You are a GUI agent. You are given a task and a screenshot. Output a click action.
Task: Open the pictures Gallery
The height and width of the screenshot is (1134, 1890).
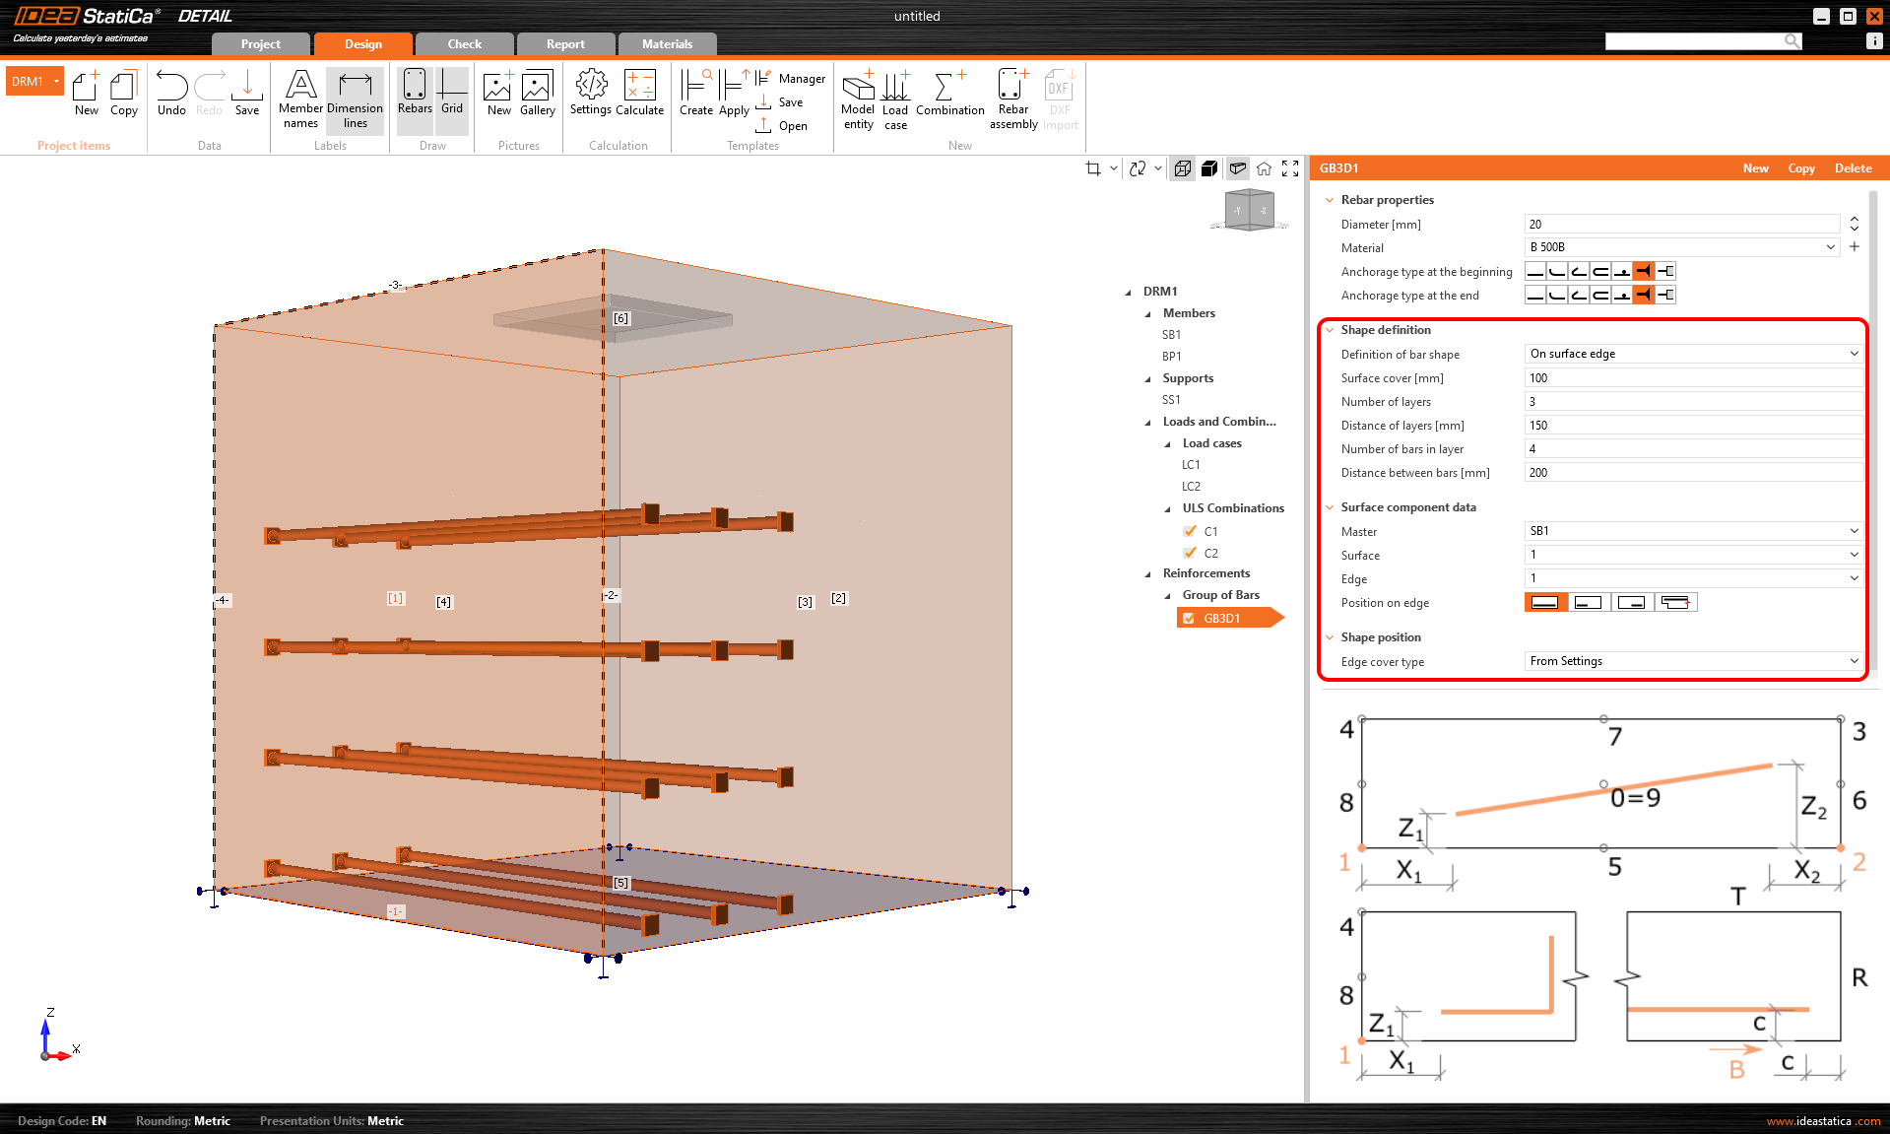[x=537, y=93]
